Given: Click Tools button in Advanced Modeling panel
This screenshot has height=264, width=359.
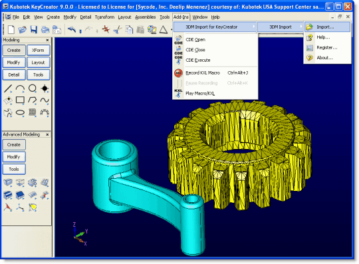Looking at the screenshot, I should tap(14, 169).
